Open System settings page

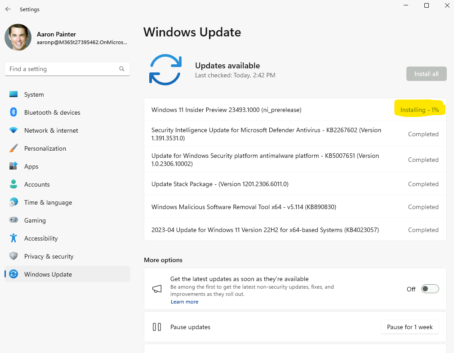point(67,94)
